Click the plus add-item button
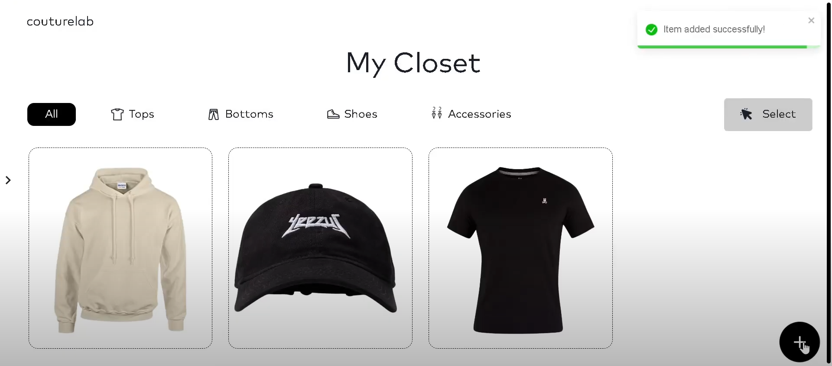The image size is (832, 366). [x=799, y=342]
